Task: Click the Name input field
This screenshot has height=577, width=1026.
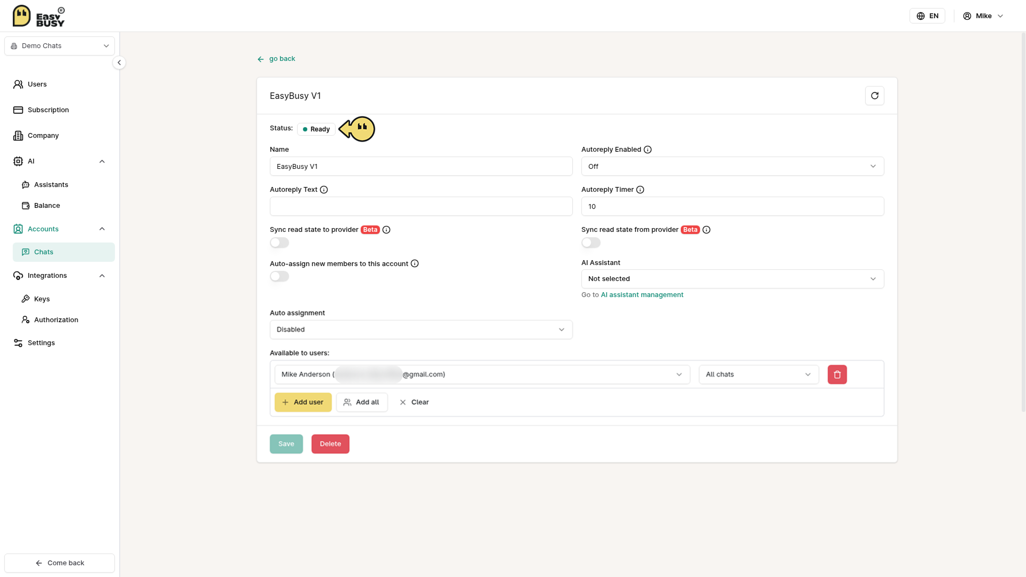Action: click(x=421, y=166)
